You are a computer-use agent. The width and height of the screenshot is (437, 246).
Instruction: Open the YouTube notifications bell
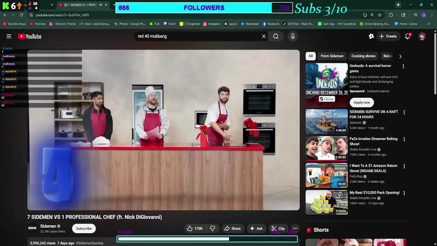[x=407, y=36]
